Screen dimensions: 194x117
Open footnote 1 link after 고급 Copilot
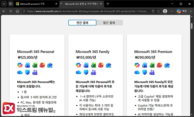tap(154, 96)
